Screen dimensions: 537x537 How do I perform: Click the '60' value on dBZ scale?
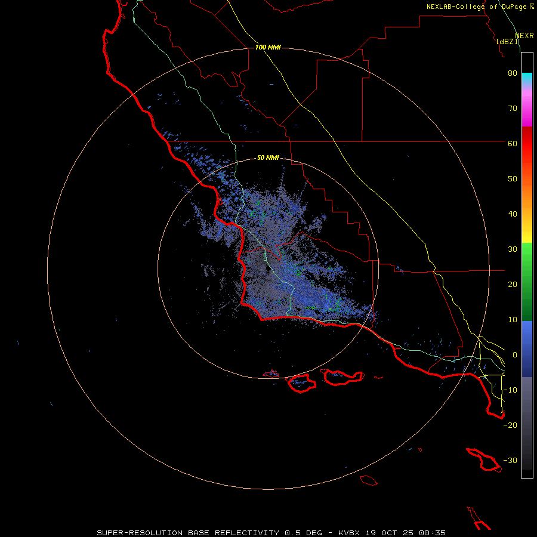click(x=513, y=144)
